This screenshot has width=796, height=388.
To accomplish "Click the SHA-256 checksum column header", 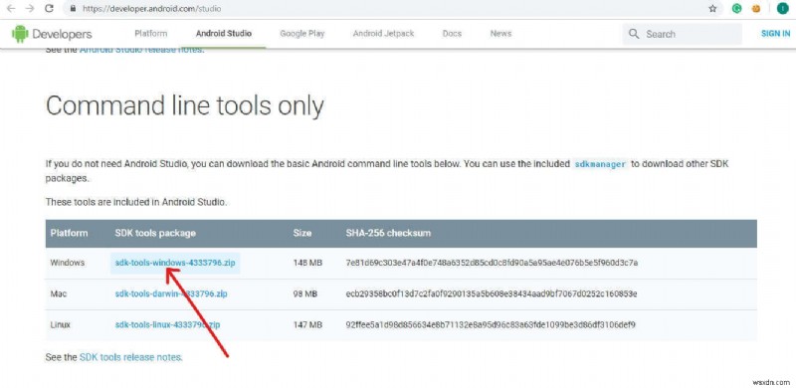I will click(388, 233).
